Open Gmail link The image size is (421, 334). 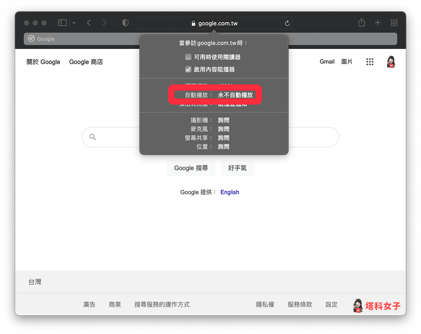point(327,62)
